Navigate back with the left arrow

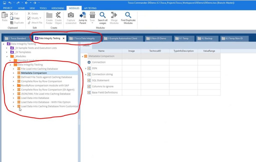tap(26, 3)
